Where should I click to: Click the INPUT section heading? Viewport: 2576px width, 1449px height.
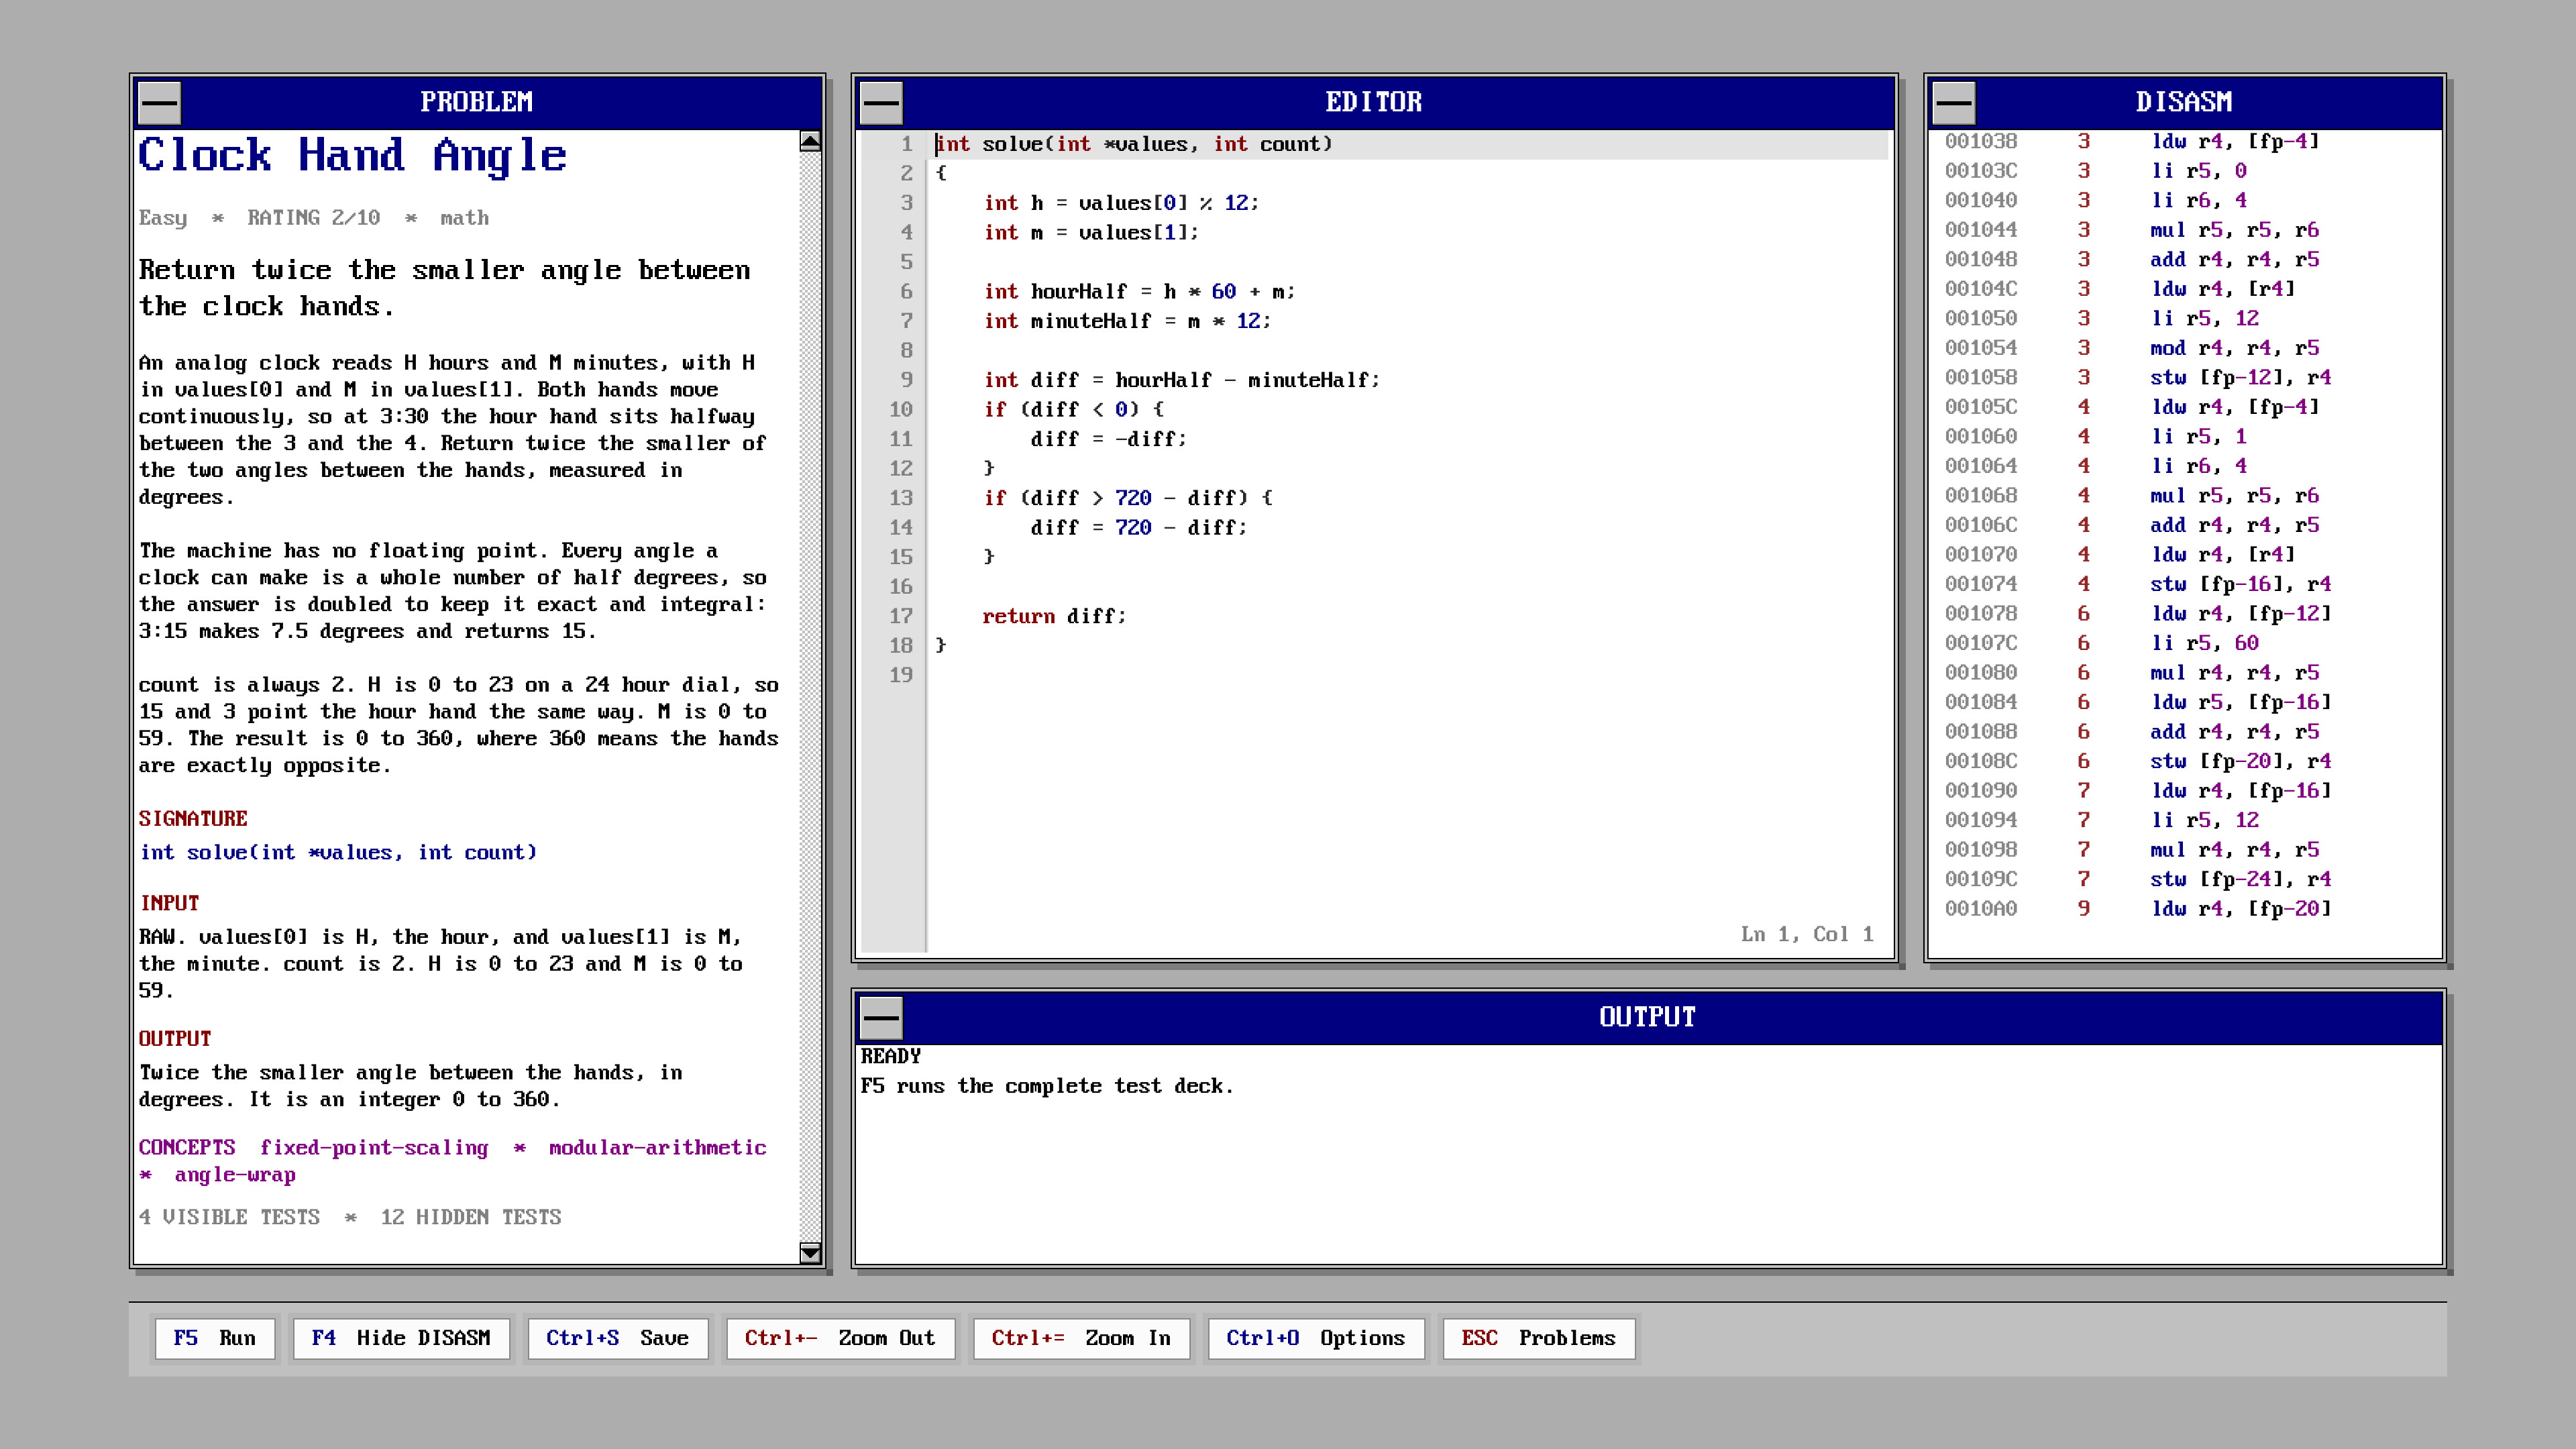169,903
